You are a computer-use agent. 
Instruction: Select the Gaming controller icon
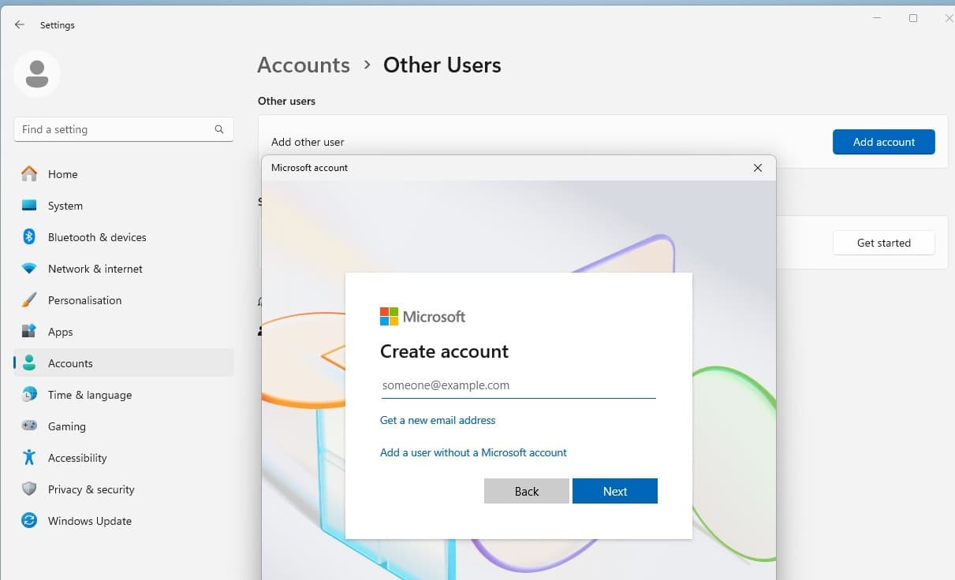tap(29, 426)
